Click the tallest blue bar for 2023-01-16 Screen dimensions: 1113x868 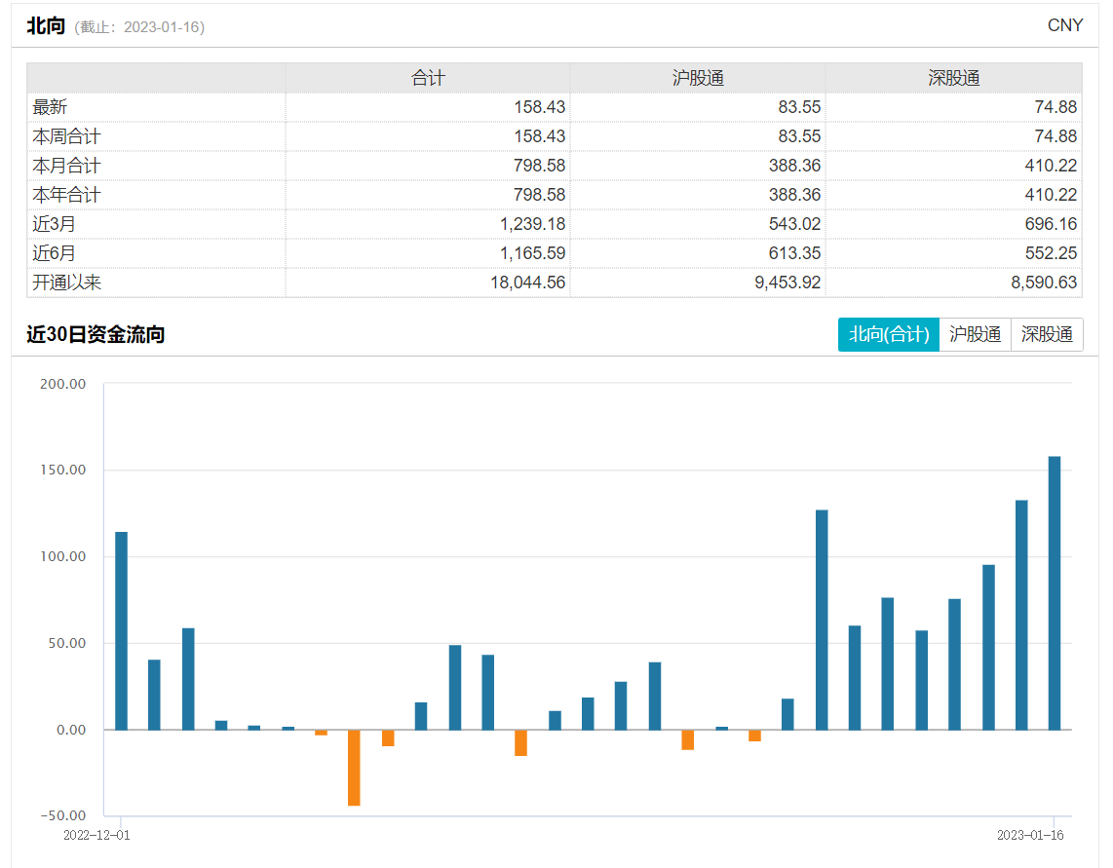[1055, 592]
